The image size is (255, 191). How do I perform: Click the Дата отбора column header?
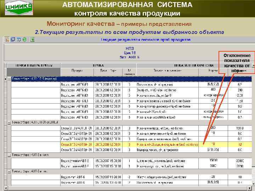pos(108,72)
